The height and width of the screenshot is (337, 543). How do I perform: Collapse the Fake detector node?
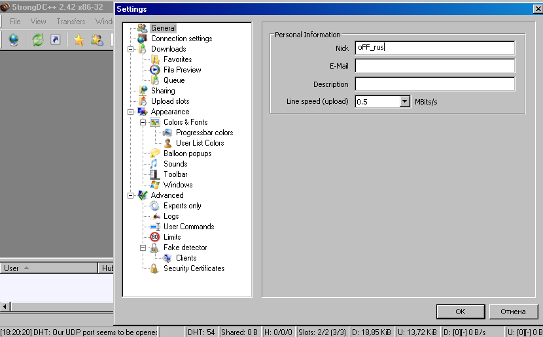click(x=143, y=248)
